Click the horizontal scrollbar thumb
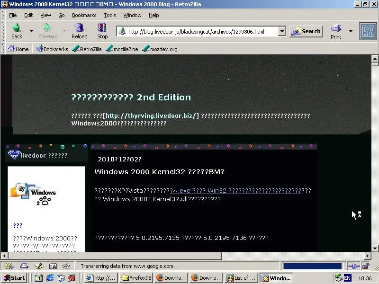 [x=115, y=256]
